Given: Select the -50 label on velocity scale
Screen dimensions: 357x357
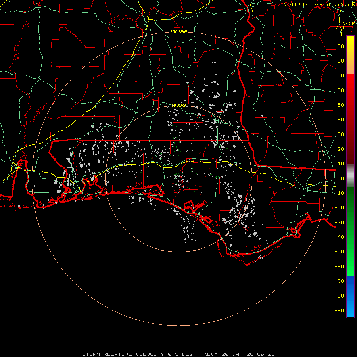Looking at the screenshot, I should coord(339,252).
